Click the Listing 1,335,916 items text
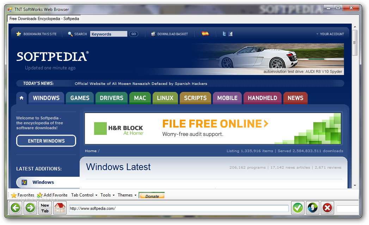The width and height of the screenshot is (369, 225). tap(250, 151)
